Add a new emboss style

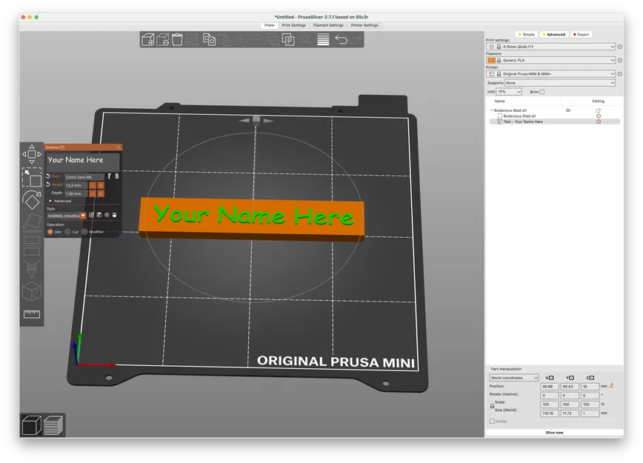[107, 215]
